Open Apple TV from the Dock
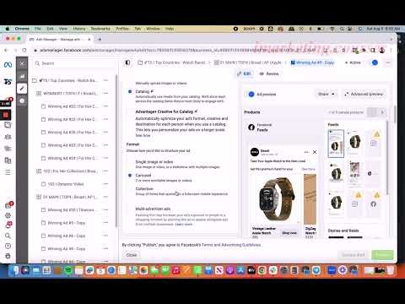The height and width of the screenshot is (304, 405). [x=251, y=270]
